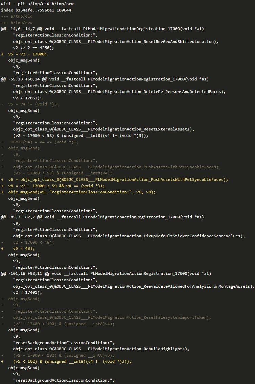Click removed line 'v2 - 17000 < 48);'

[x=27, y=242]
